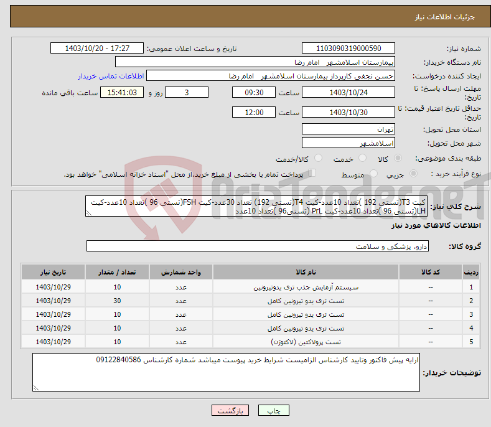Click the requester field حسن نجفی
The height and width of the screenshot is (427, 491).
click(x=271, y=76)
